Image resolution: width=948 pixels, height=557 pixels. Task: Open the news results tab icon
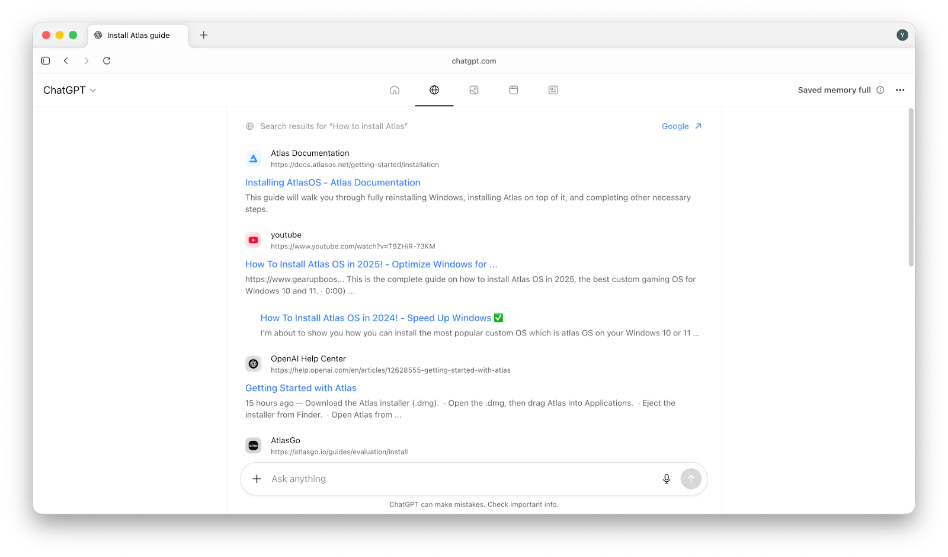(553, 90)
